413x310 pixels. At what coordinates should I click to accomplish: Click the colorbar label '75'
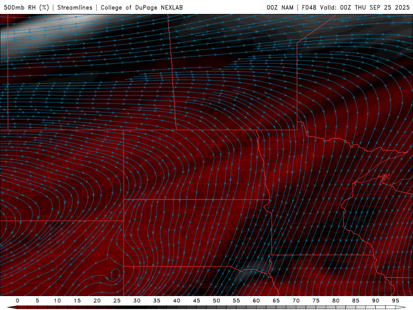point(316,301)
